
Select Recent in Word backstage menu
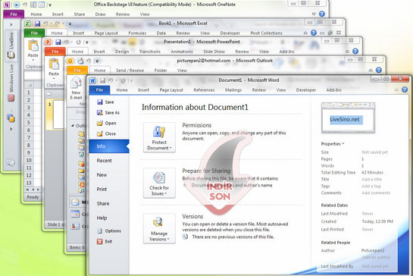[x=104, y=161]
